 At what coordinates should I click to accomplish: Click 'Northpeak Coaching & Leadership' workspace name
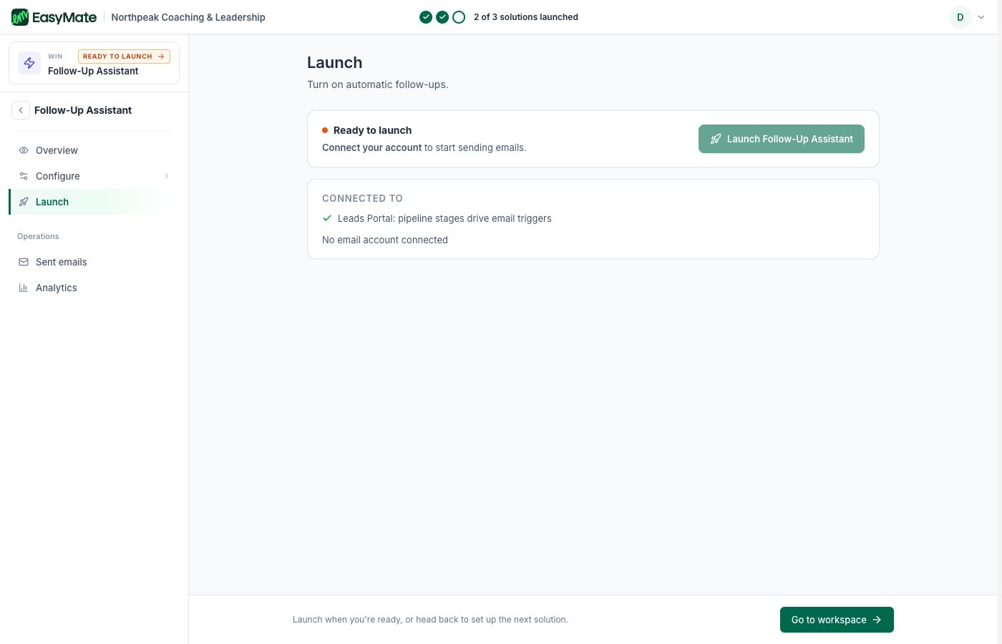(188, 17)
